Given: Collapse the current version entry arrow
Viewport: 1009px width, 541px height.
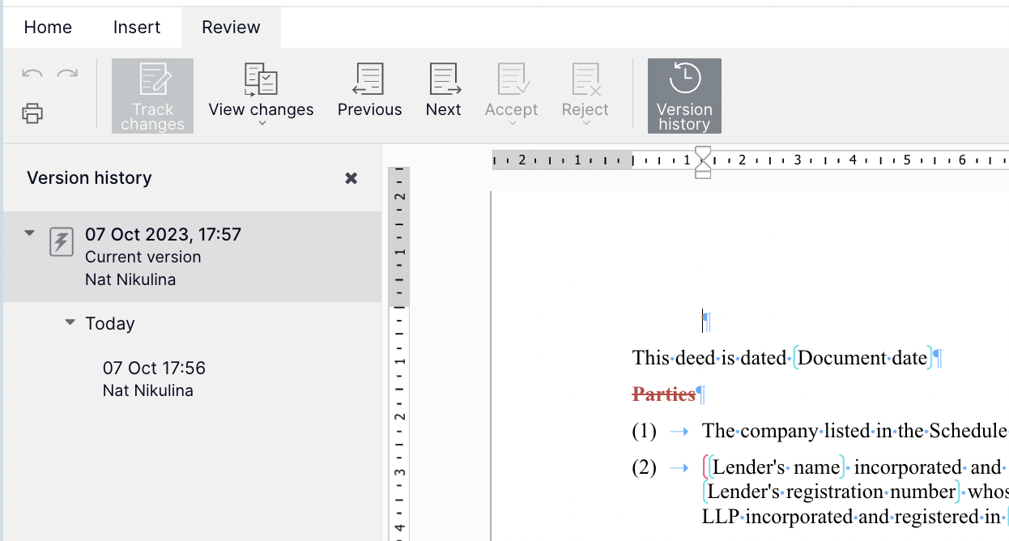Looking at the screenshot, I should pyautogui.click(x=30, y=234).
